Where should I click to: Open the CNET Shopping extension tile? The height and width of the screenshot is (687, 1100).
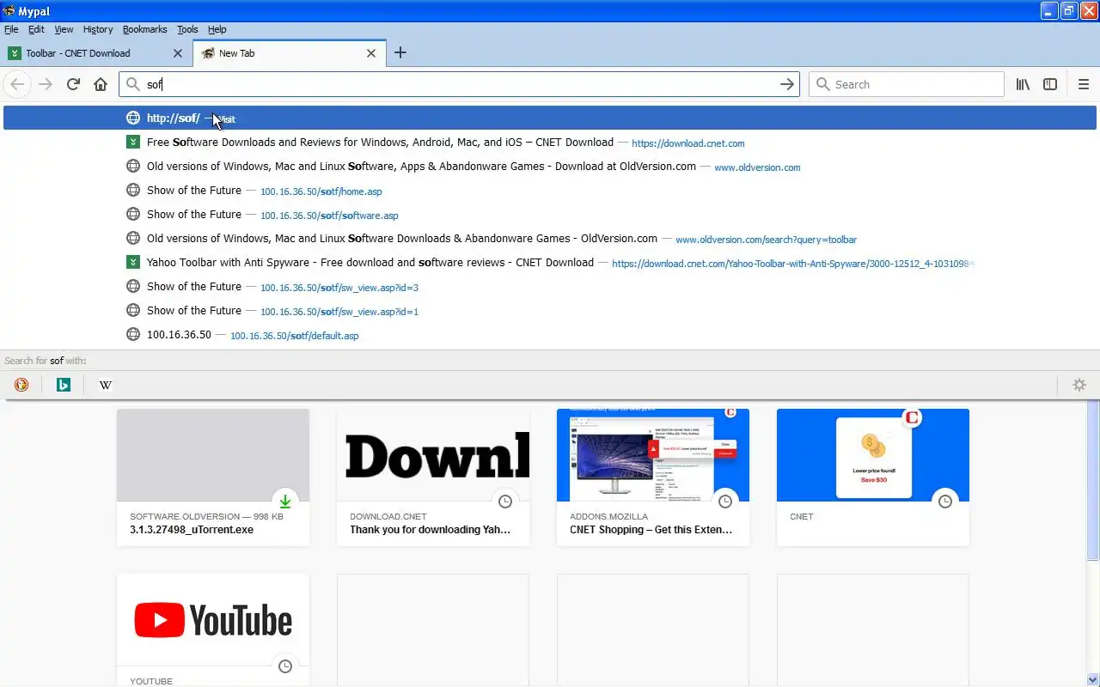pyautogui.click(x=653, y=477)
